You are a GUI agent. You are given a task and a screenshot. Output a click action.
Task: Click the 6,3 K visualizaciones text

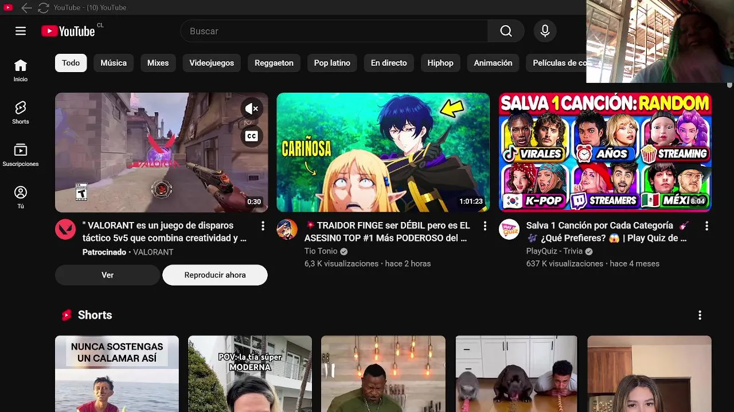point(341,264)
